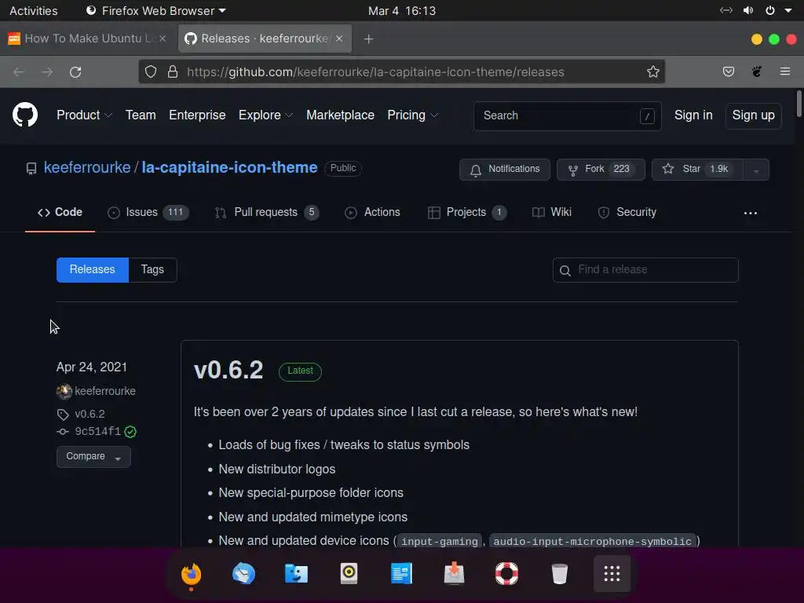Open Files manager in the dock

tap(296, 574)
